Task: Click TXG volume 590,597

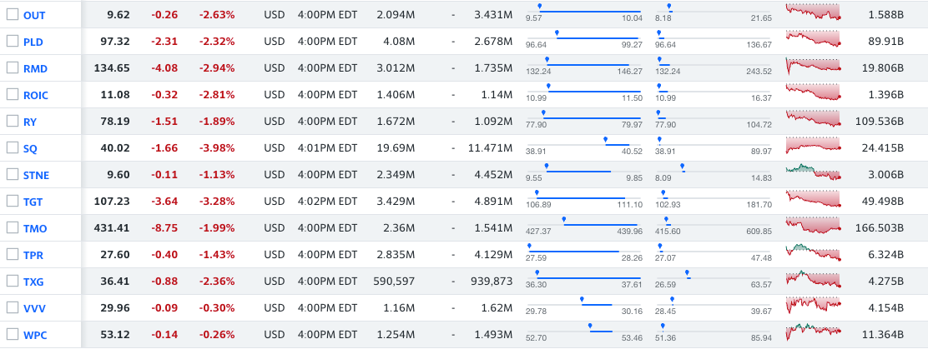Action: 394,281
